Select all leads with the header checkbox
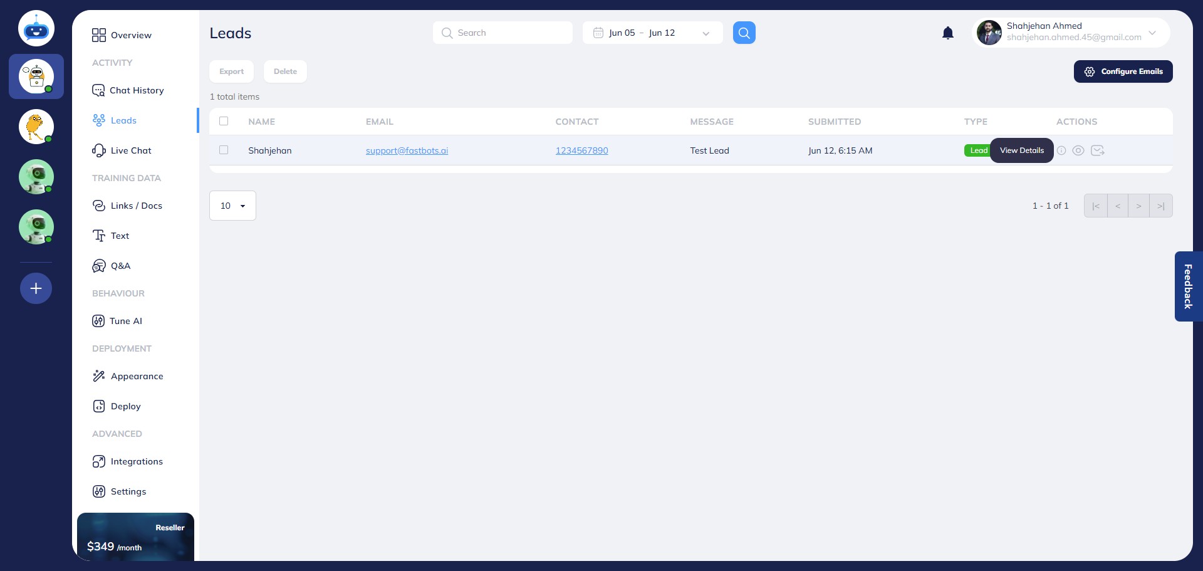 (224, 121)
